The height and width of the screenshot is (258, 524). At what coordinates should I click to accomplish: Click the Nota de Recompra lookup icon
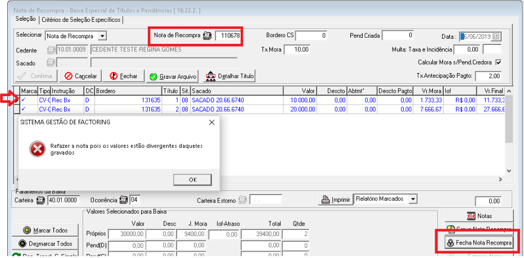click(x=207, y=35)
